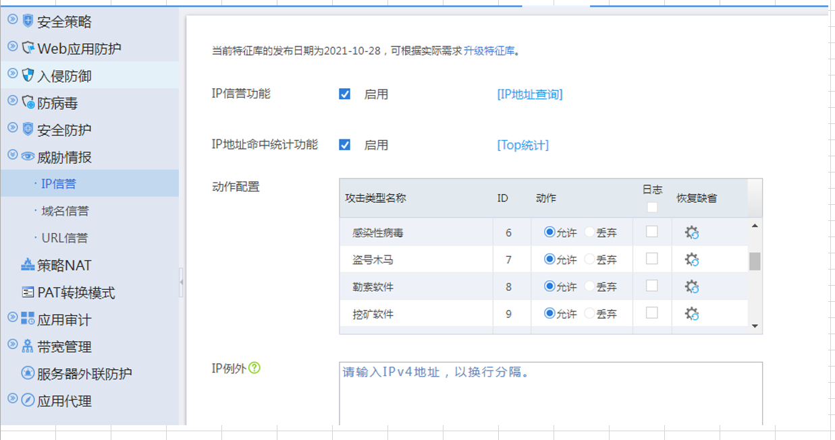This screenshot has height=440, width=835.
Task: Click the PAT转换模式 icon
Action: coord(28,292)
